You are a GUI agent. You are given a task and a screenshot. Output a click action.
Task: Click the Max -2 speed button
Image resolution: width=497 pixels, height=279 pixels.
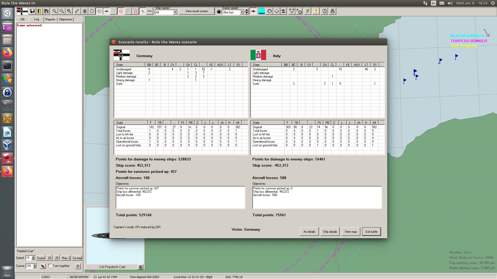[66, 258]
